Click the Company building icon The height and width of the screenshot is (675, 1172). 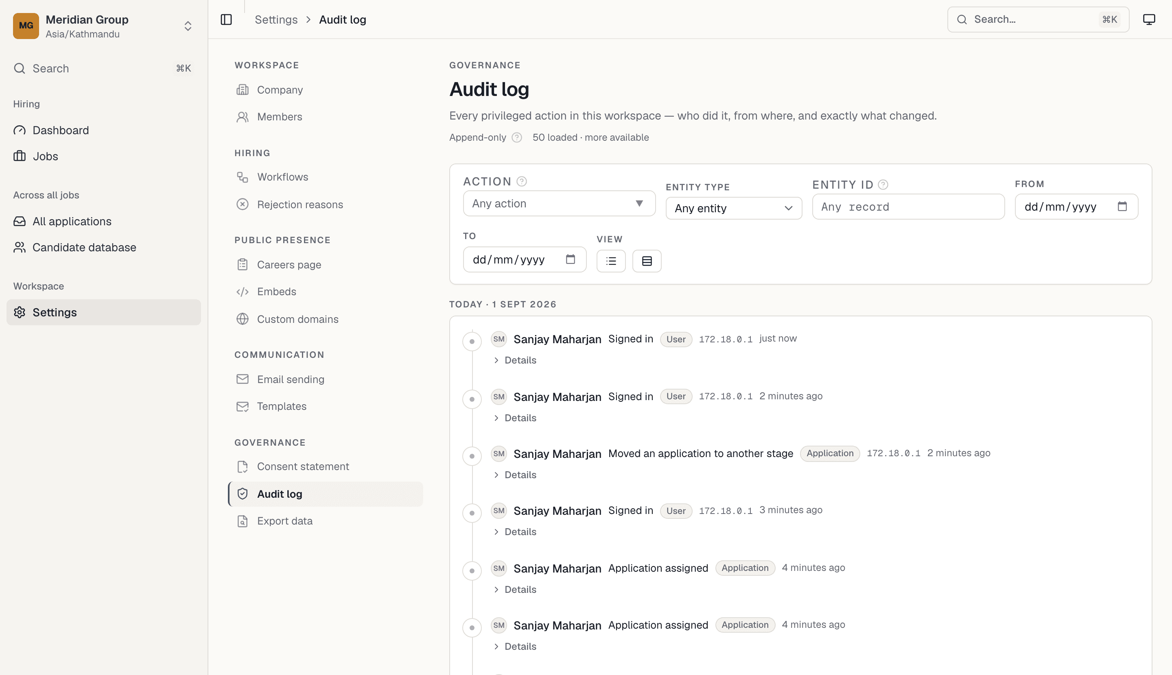(x=242, y=90)
